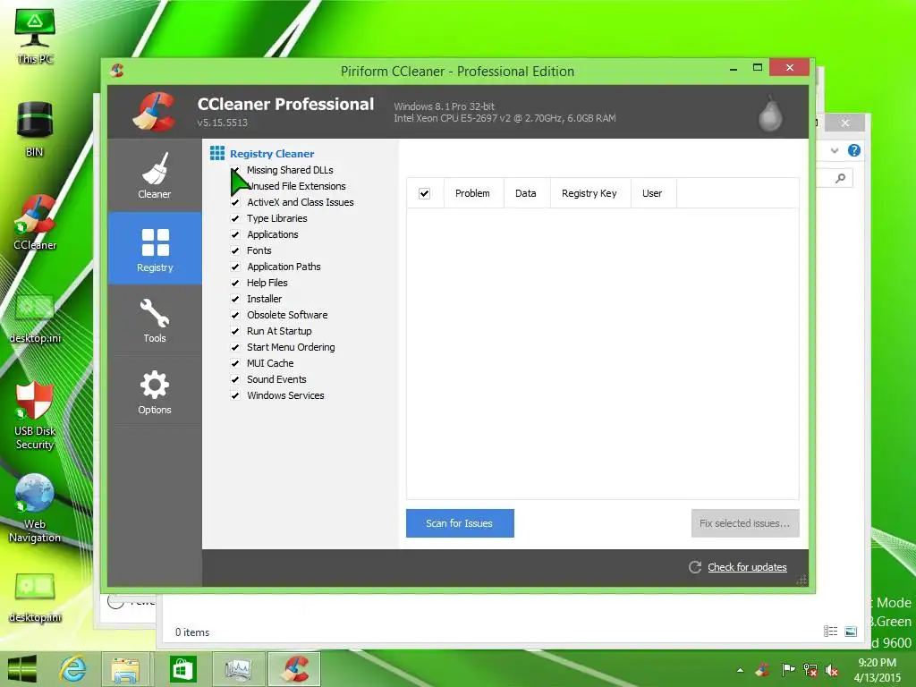Sort by Data column header
Viewport: 916px width, 687px height.
[x=526, y=193]
